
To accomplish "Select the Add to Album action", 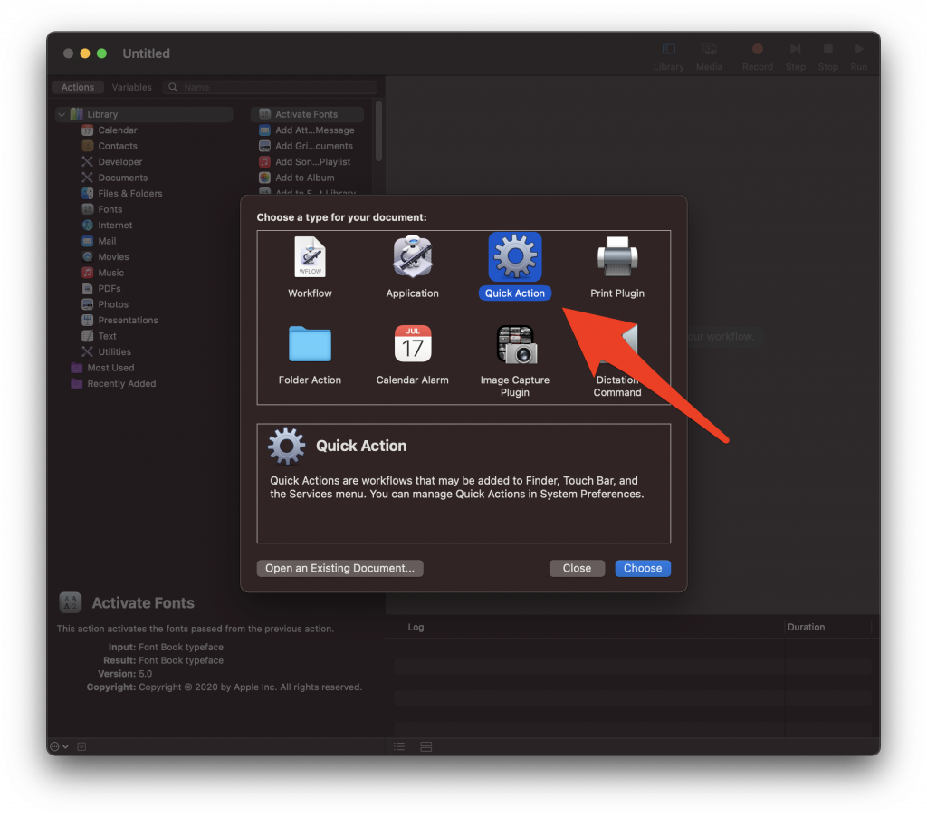I will point(308,178).
